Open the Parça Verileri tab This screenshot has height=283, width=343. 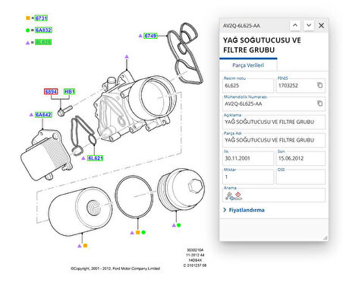pyautogui.click(x=248, y=65)
